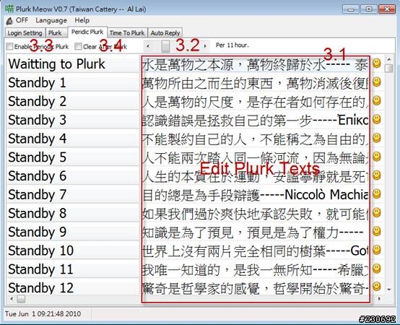Click the OFF cat icon in menu bar

9,21
